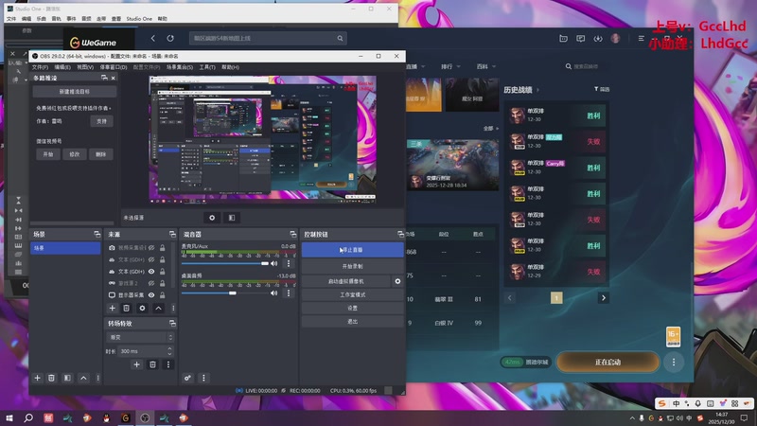
Task: Open 麦克风/Aux channel options dots
Action: pyautogui.click(x=289, y=264)
